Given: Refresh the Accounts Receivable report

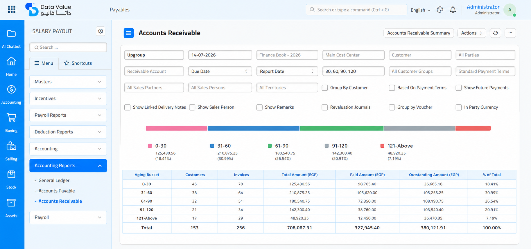Looking at the screenshot, I should tap(496, 33).
